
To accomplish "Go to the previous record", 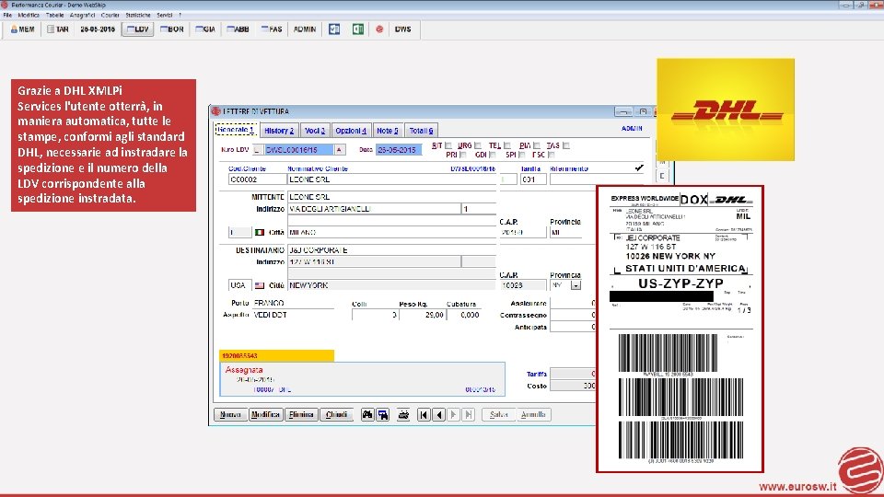I will [x=438, y=415].
